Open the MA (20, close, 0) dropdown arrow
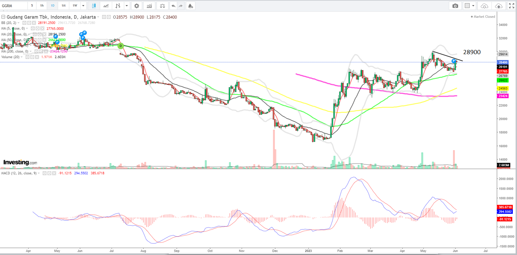Image resolution: width=517 pixels, height=255 pixels. (x=29, y=34)
